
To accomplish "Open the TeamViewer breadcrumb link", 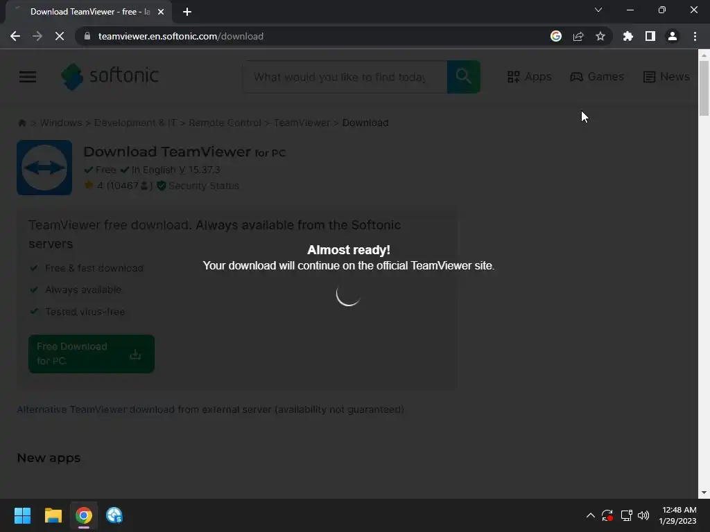I will 302,123.
